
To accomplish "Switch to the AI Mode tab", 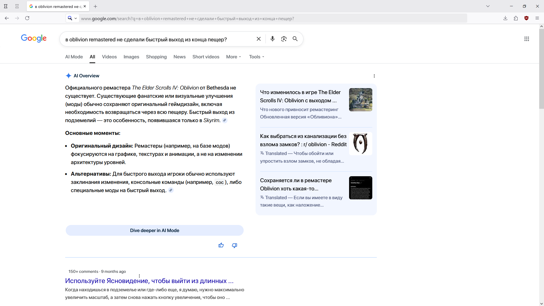I will 74,57.
